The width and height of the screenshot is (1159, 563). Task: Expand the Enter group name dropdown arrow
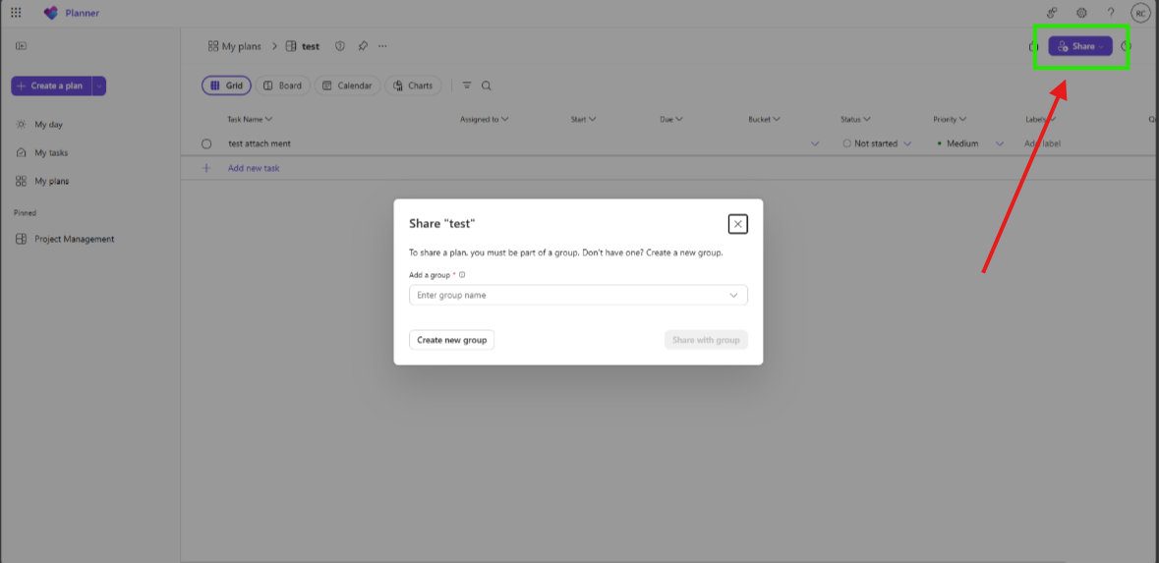734,296
